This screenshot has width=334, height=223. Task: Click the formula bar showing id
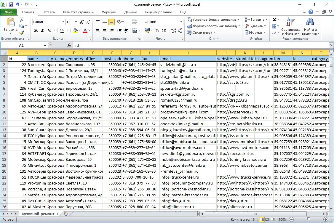[x=201, y=45]
